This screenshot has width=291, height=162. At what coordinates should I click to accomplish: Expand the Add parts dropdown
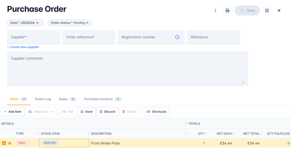coord(41,112)
